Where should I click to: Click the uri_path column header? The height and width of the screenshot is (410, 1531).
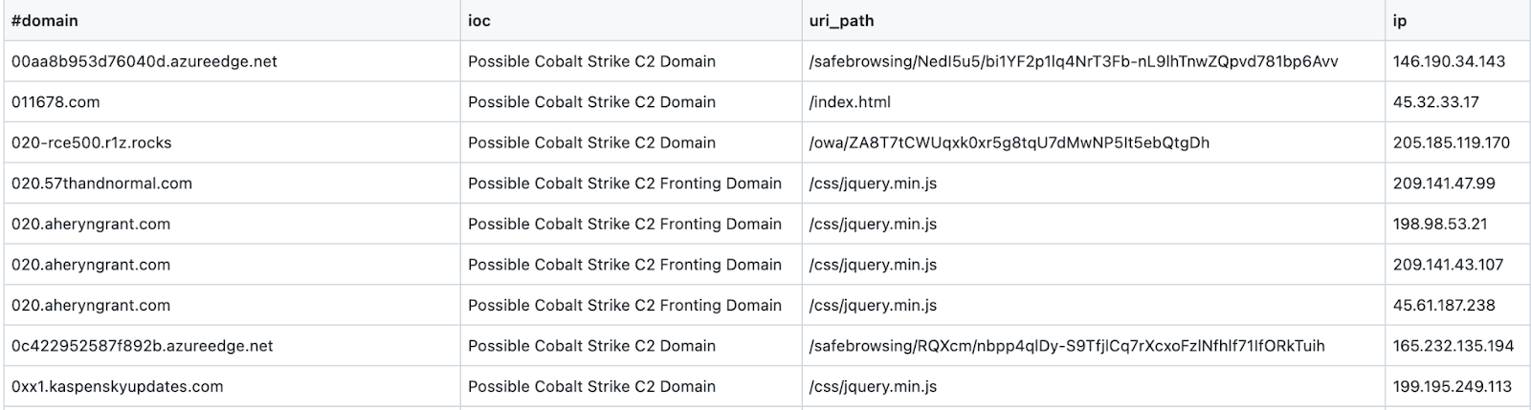841,20
